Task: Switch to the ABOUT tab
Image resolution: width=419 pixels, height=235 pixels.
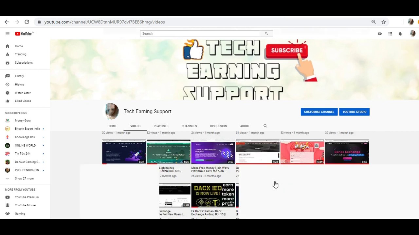Action: [x=245, y=126]
